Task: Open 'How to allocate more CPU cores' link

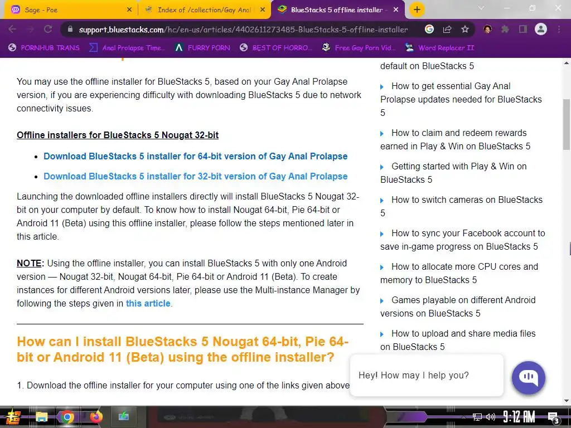Action: coord(459,273)
